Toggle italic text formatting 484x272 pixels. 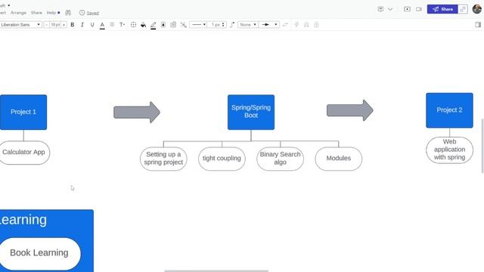pos(82,25)
